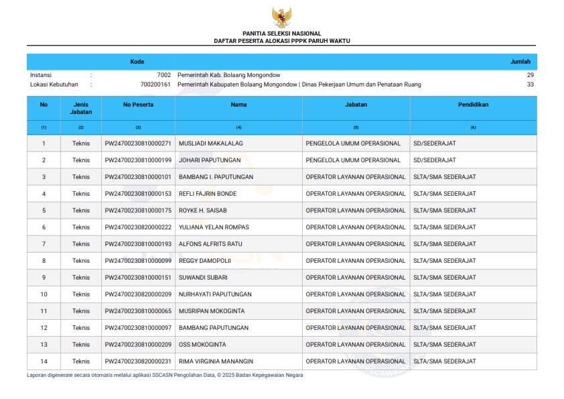Click the SSCASN footer report text
The image size is (564, 399).
point(165,375)
